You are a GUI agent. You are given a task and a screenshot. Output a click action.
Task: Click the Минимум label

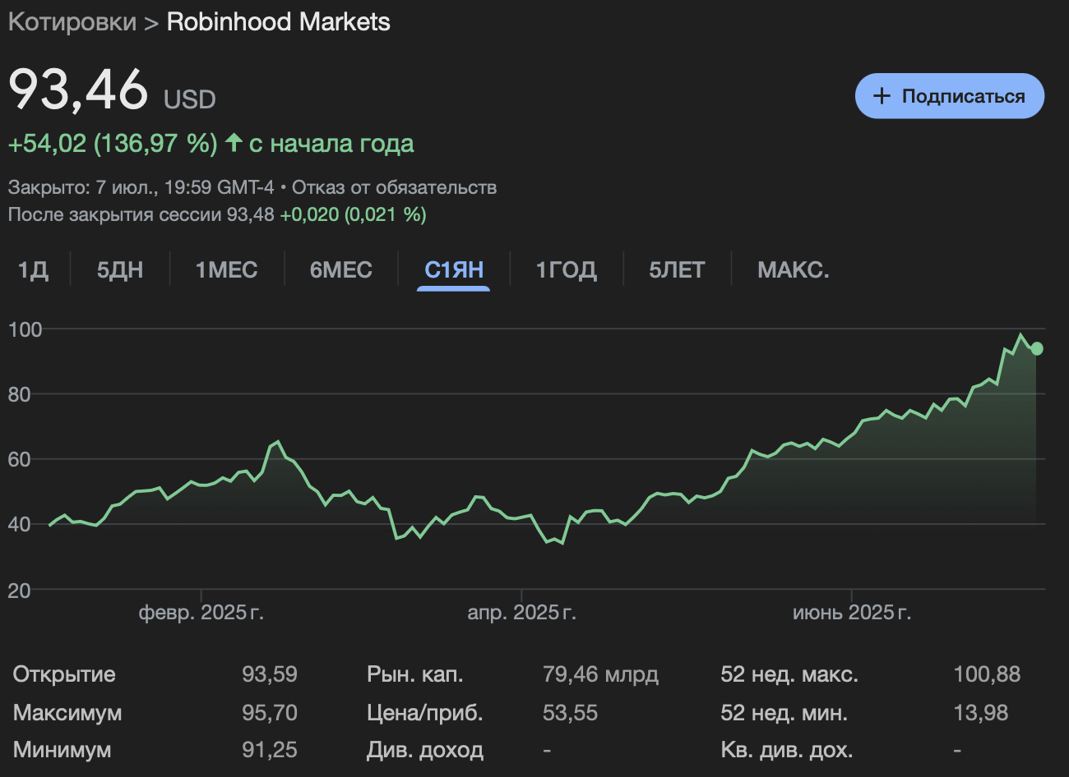[62, 750]
